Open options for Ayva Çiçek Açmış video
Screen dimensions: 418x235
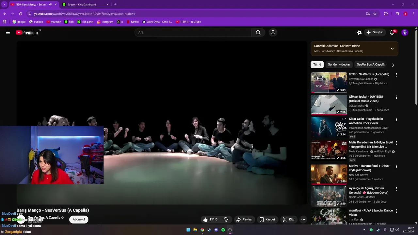(396, 189)
